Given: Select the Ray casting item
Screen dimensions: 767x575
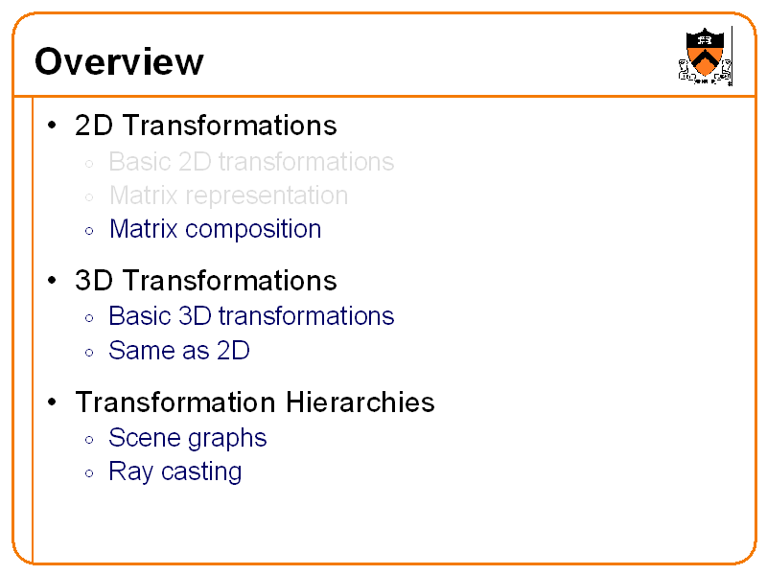Looking at the screenshot, I should (174, 471).
